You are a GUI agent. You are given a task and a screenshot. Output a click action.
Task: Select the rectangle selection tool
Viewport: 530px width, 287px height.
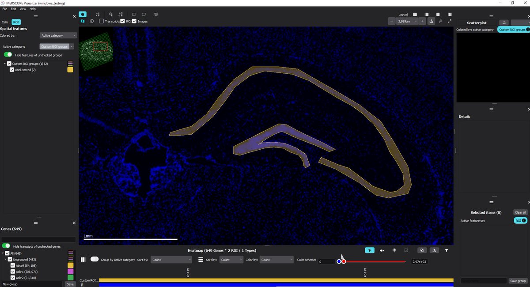click(134, 14)
